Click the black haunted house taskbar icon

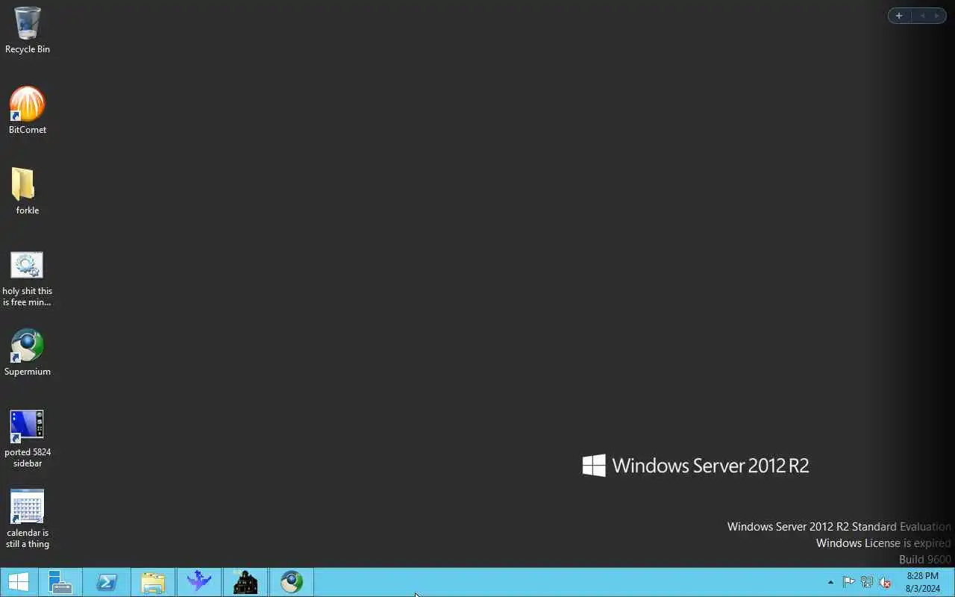(245, 582)
